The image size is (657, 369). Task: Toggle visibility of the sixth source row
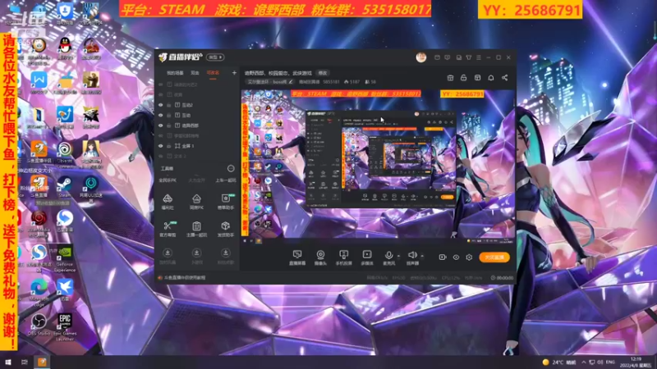tap(160, 135)
